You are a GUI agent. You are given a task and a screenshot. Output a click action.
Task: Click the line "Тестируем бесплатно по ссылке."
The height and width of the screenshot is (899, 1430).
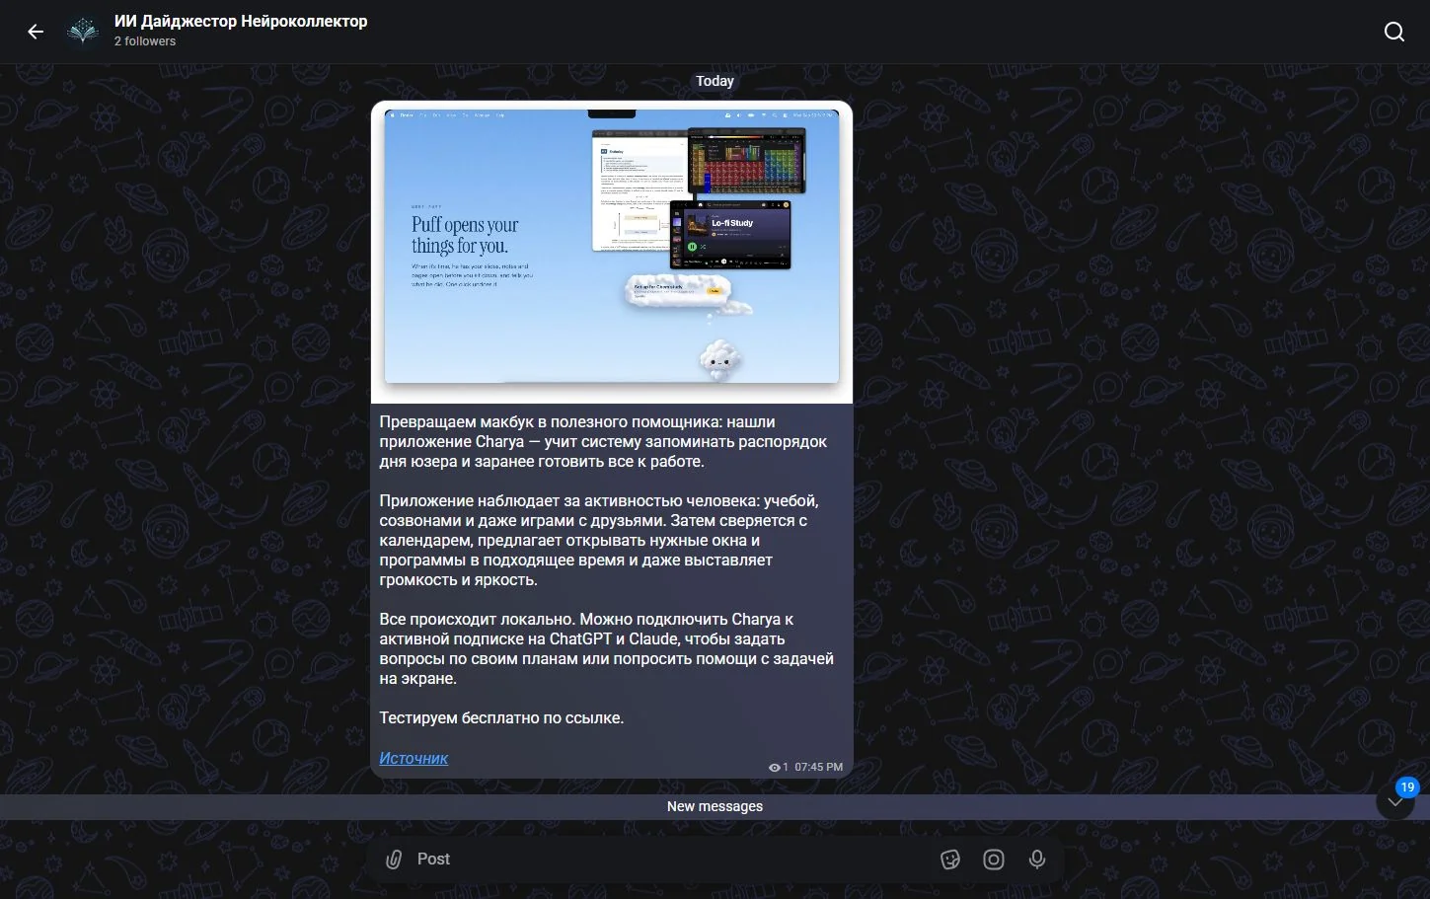tap(501, 718)
